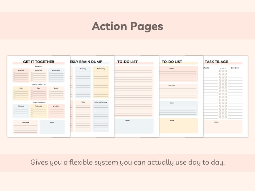Screen dimensions: 255x191
Task: Mark the top checkbox under Work On
Action: (x=49, y=109)
